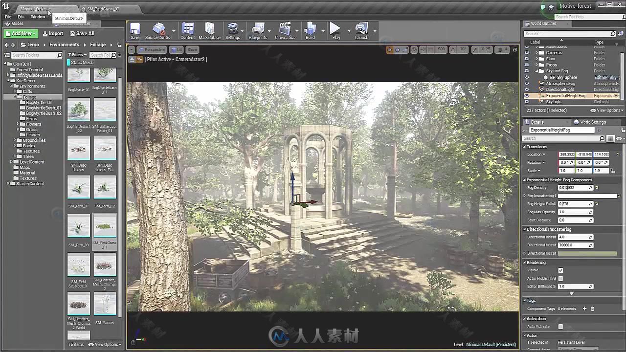Click the Show viewport button
Image resolution: width=626 pixels, height=352 pixels.
coord(192,49)
